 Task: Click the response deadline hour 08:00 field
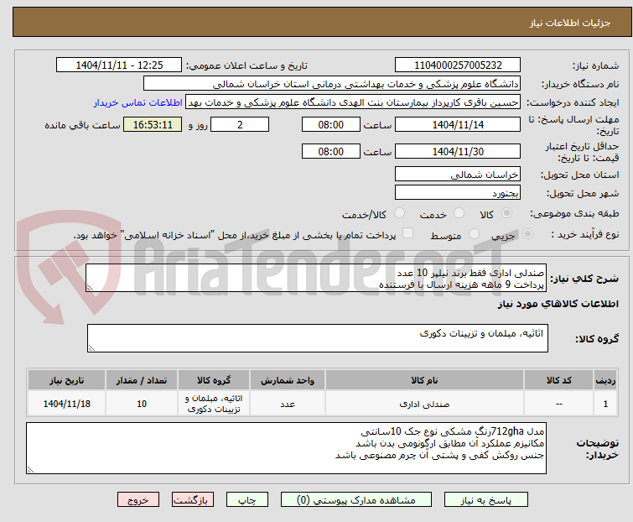(x=331, y=124)
